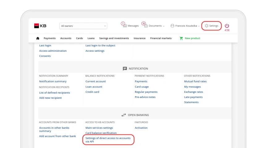
Task: Open Main services settings link
Action: click(x=99, y=128)
